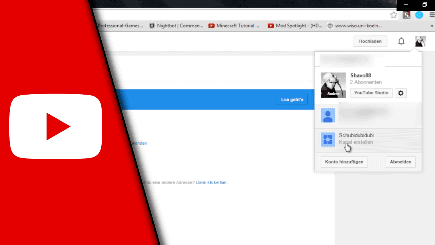Open YouTube Studio

pyautogui.click(x=371, y=93)
